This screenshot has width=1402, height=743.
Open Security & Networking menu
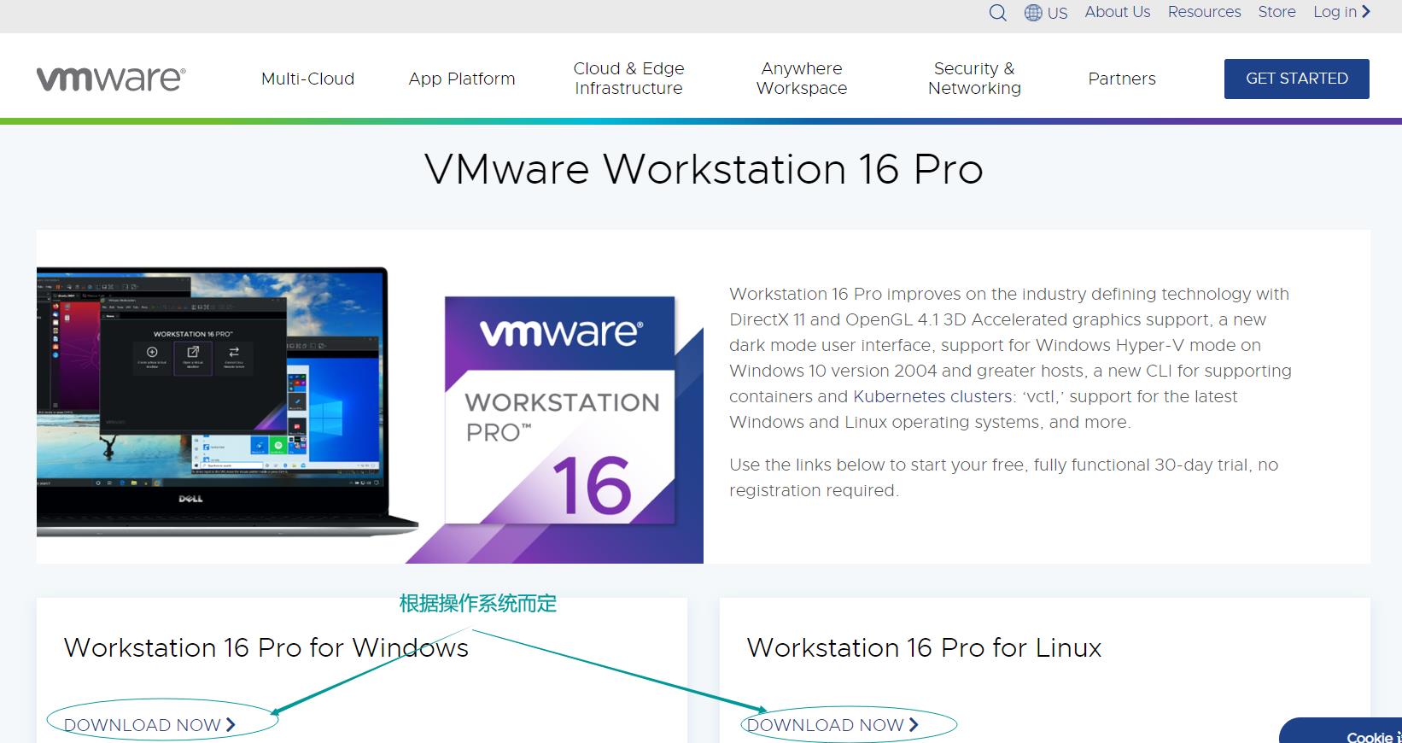(974, 78)
